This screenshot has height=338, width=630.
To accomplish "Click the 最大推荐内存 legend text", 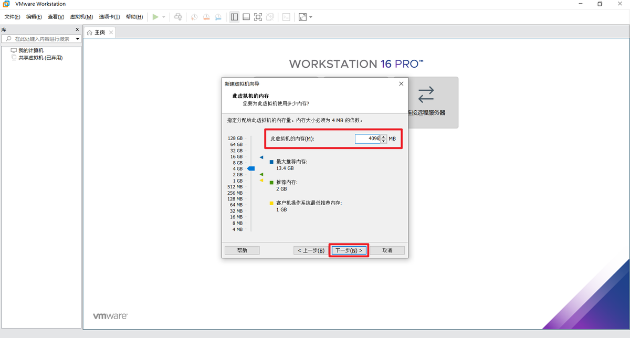I will [291, 162].
